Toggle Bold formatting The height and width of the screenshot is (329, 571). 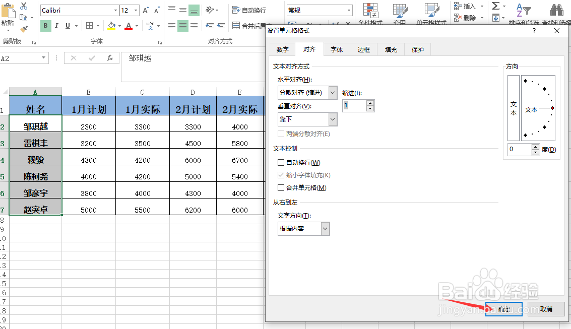45,26
